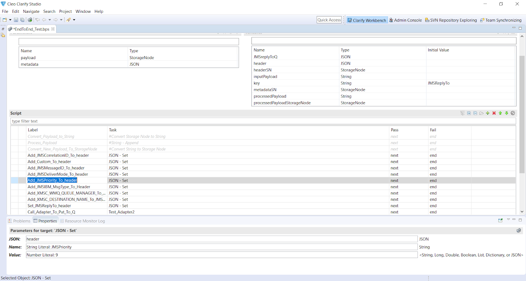
Task: Switch to SVN Repository Exploring perspective
Action: [x=451, y=20]
